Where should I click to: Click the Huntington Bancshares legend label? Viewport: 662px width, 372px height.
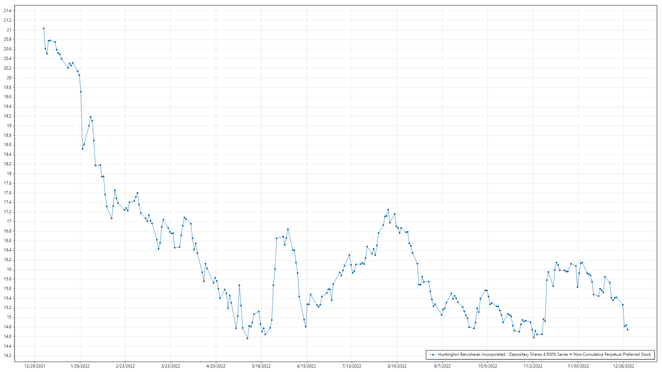pos(544,354)
